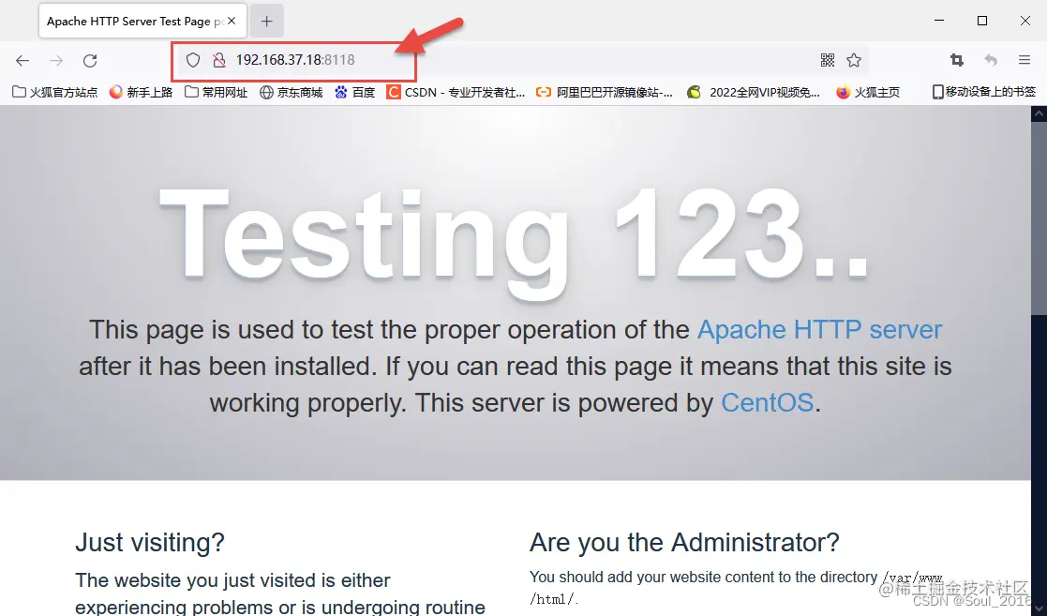The image size is (1047, 616).
Task: Open the screenshot crop tool icon
Action: click(x=957, y=60)
